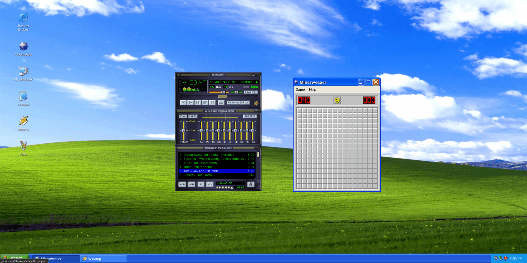Close the Winamp Playlist window
527x263 pixels.
(x=259, y=148)
